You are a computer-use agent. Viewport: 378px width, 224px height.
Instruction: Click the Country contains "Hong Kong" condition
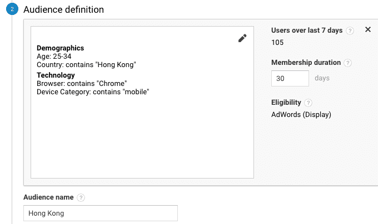[x=86, y=65]
